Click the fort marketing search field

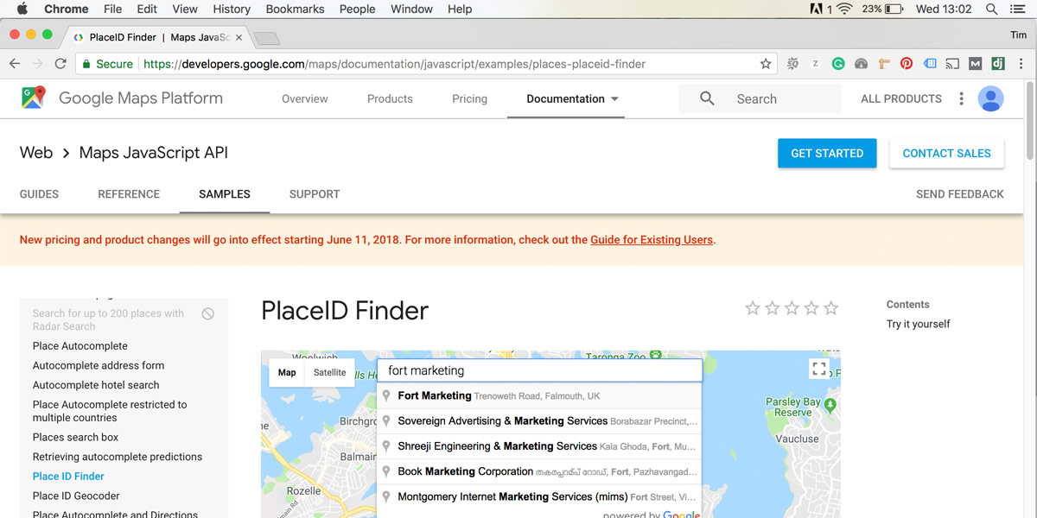pyautogui.click(x=540, y=371)
